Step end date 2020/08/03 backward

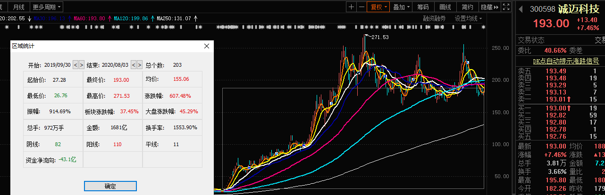133,65
